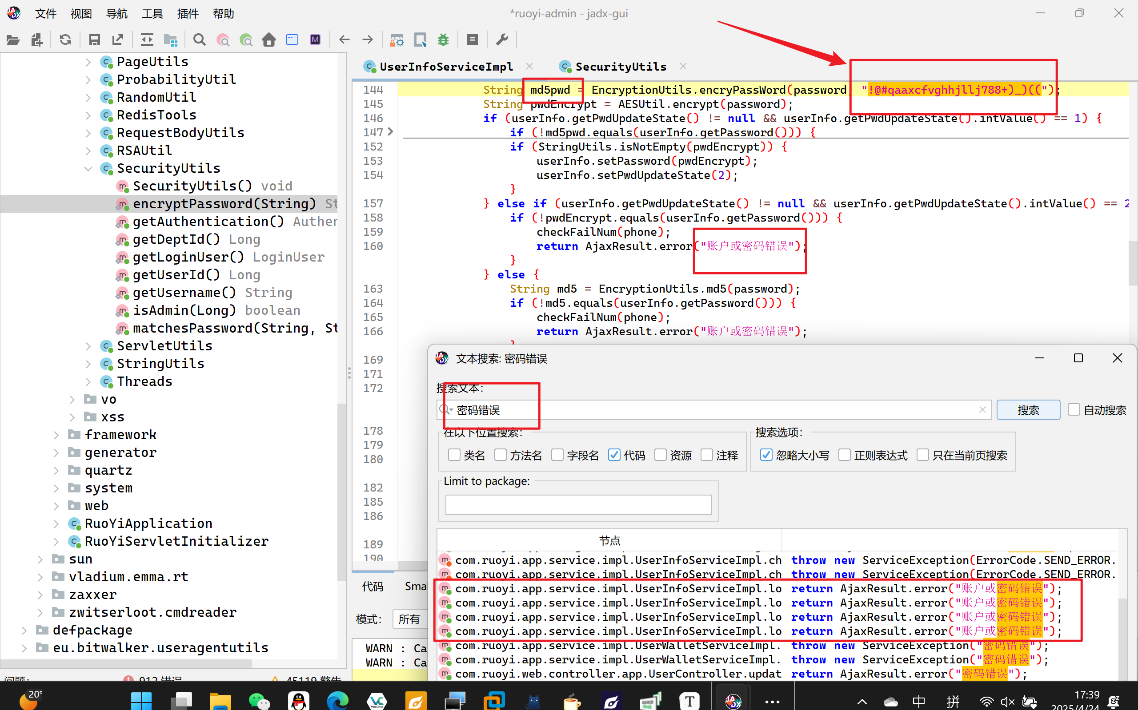Open the 导航 menu
Viewport: 1138px width, 710px height.
116,14
